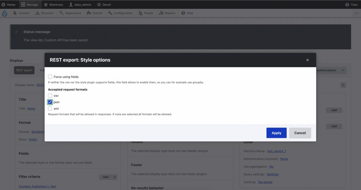Check the csv request format
This screenshot has height=190, width=361.
[50, 96]
